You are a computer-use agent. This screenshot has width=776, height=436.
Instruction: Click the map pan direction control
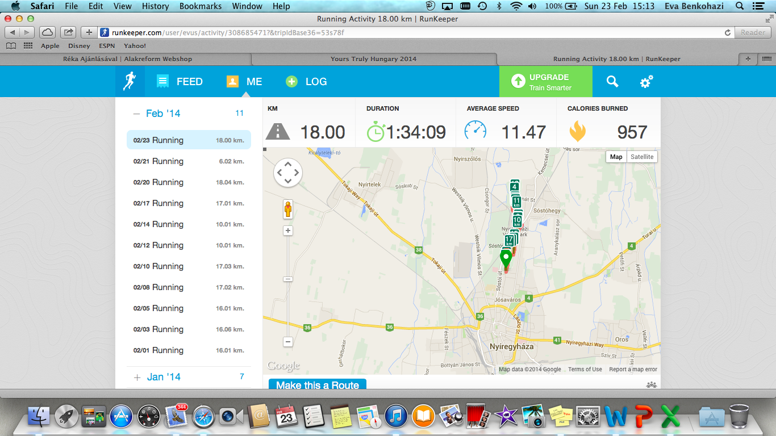288,173
